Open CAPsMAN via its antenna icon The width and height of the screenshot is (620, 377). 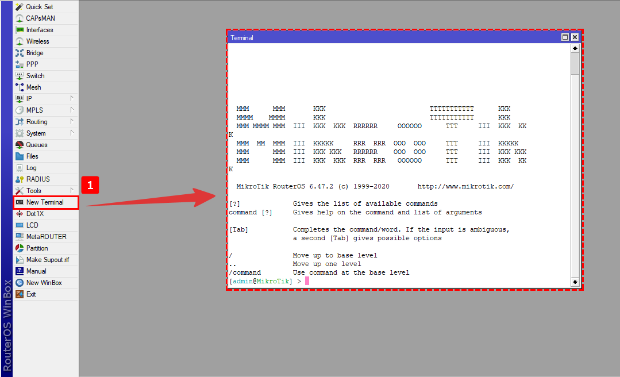tap(20, 18)
